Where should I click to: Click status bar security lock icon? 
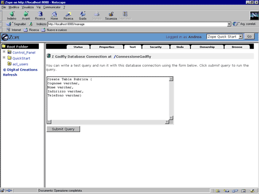[2, 190]
